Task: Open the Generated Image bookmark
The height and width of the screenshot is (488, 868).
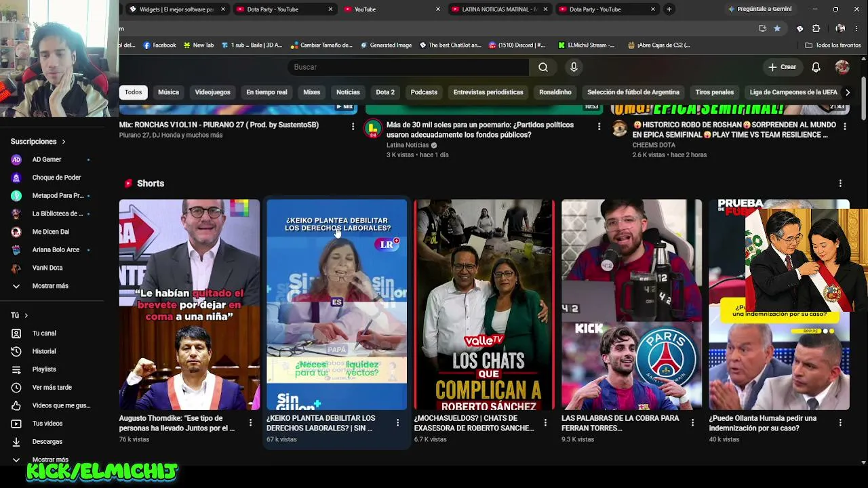Action: tap(386, 45)
